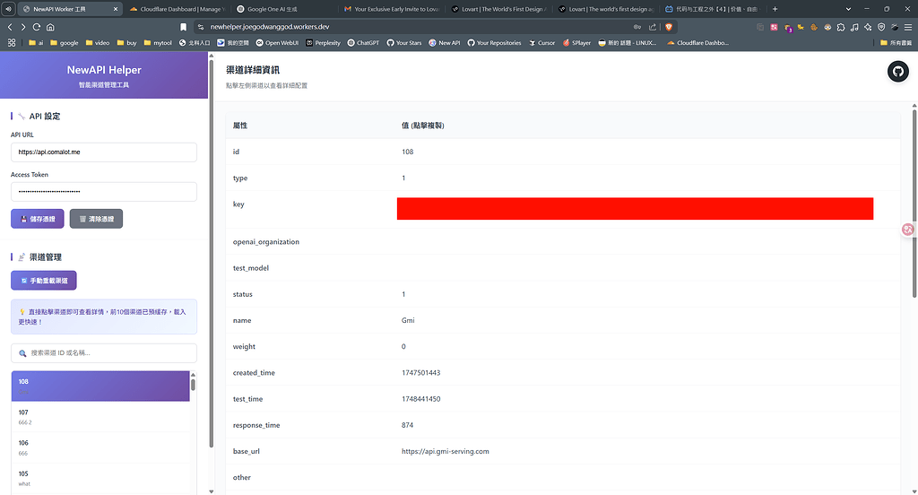This screenshot has height=495, width=918.
Task: Click the 清除憑據 clear button
Action: pos(96,219)
